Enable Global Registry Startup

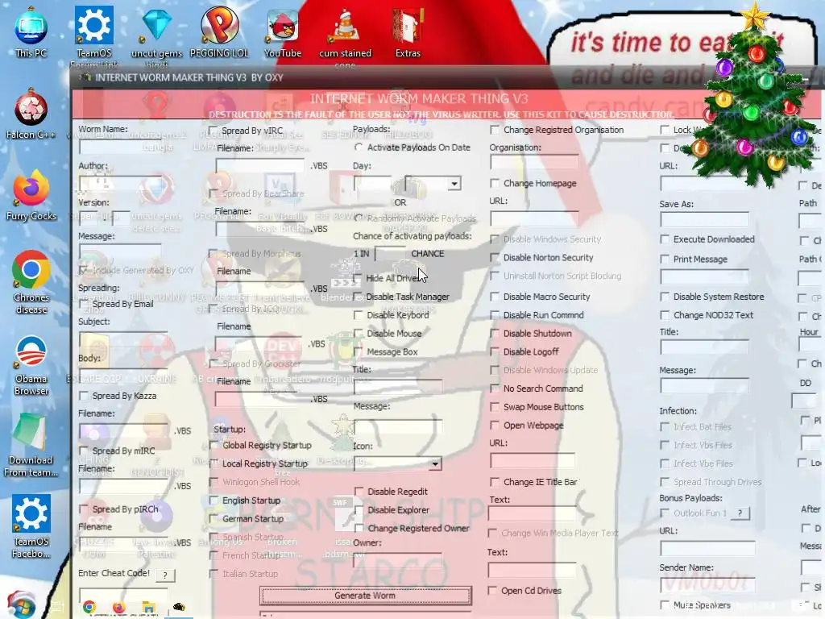[213, 445]
